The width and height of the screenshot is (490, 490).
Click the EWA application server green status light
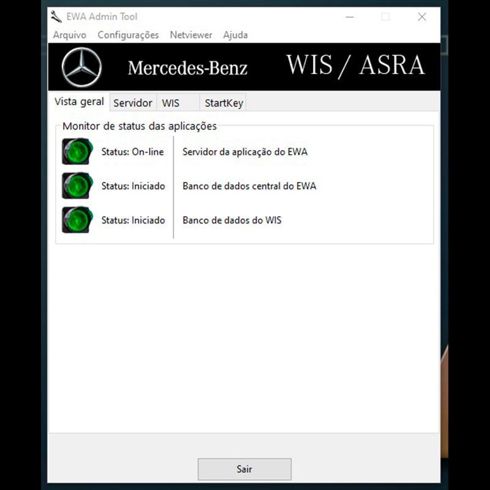[x=77, y=151]
